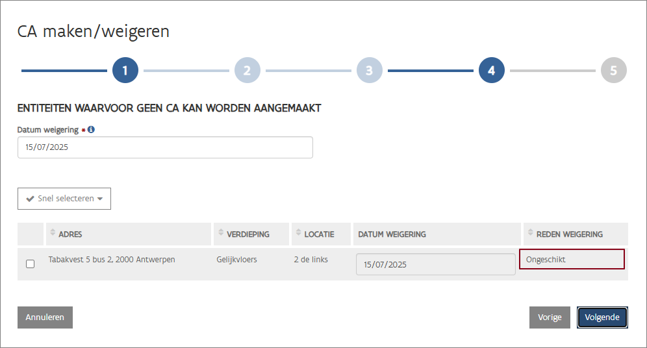
Task: Click the active step 4 circle
Action: coord(491,70)
